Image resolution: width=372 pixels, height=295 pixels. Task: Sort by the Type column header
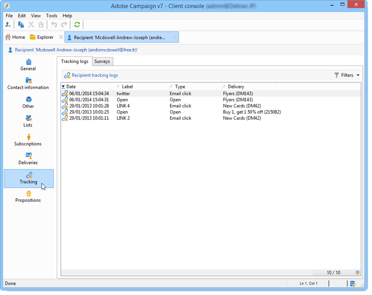[195, 87]
